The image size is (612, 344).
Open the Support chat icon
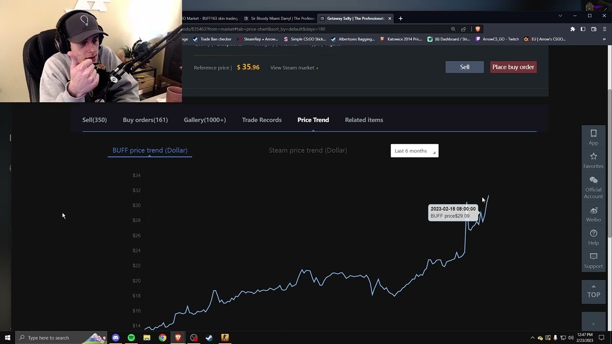[x=593, y=261]
